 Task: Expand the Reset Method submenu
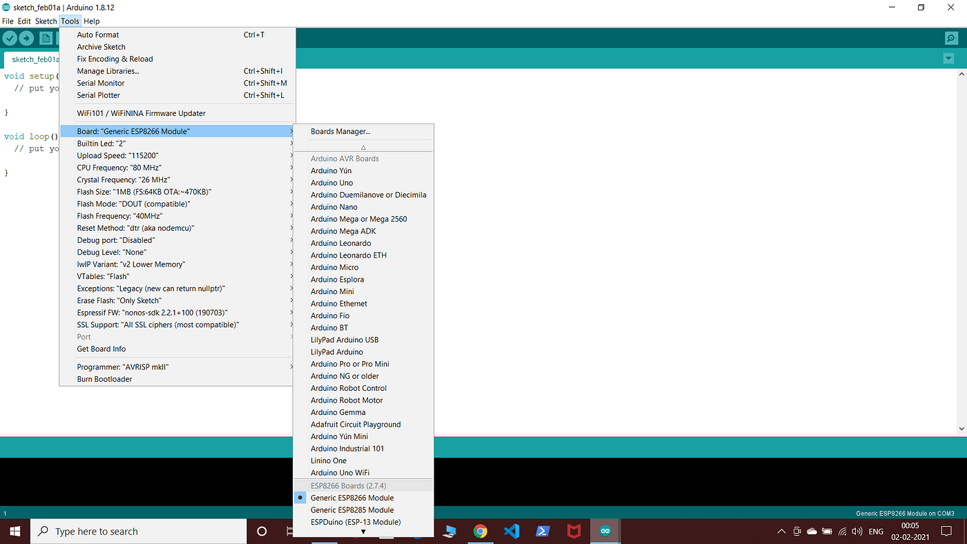tap(177, 228)
